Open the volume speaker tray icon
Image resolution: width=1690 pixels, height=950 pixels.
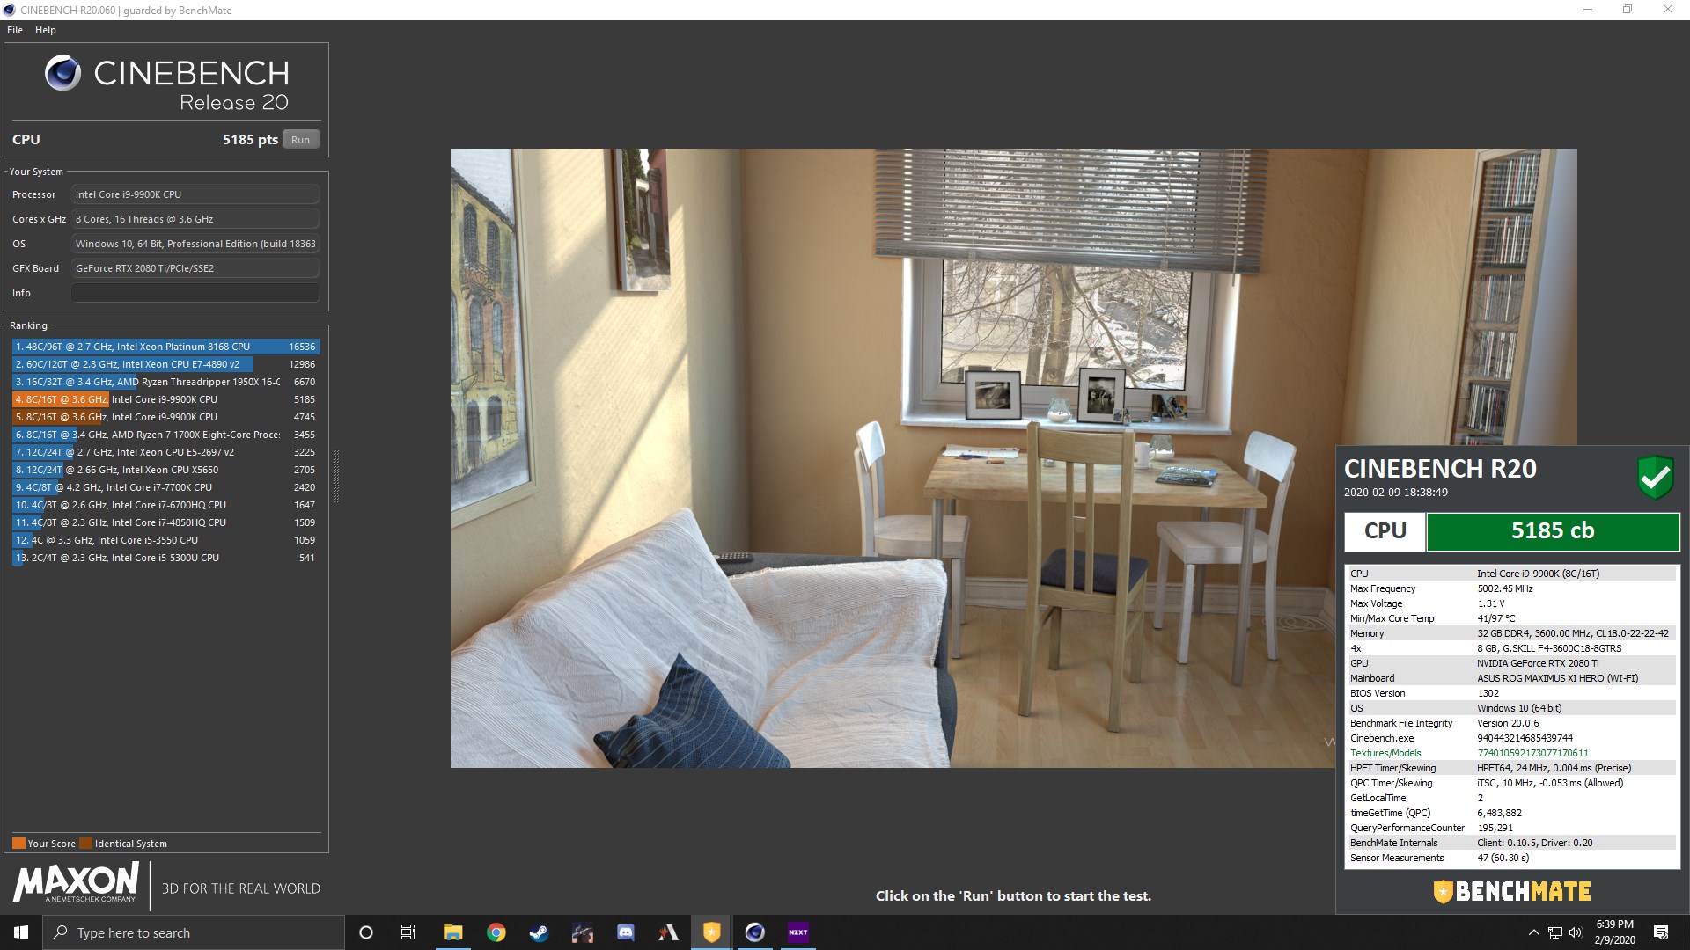point(1576,932)
